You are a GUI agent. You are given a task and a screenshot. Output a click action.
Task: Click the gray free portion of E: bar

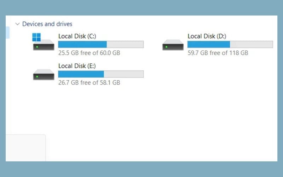(x=123, y=74)
